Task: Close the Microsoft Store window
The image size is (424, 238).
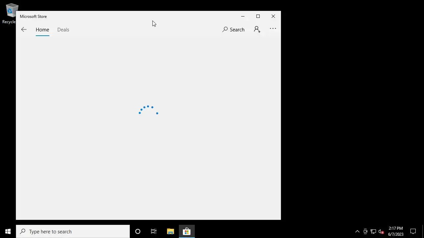Action: coord(273,16)
